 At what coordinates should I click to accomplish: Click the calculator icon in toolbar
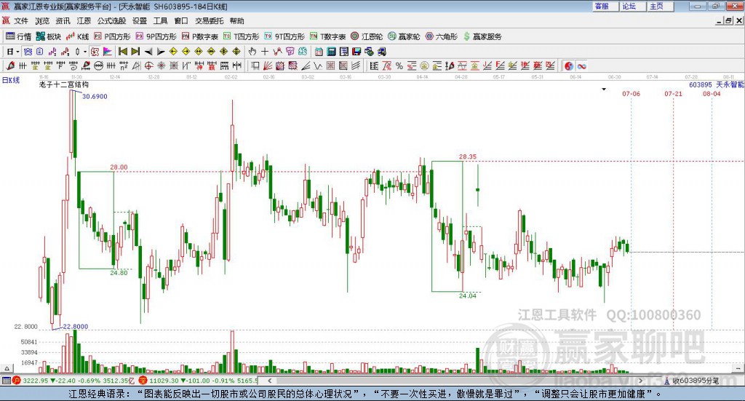tap(331, 52)
